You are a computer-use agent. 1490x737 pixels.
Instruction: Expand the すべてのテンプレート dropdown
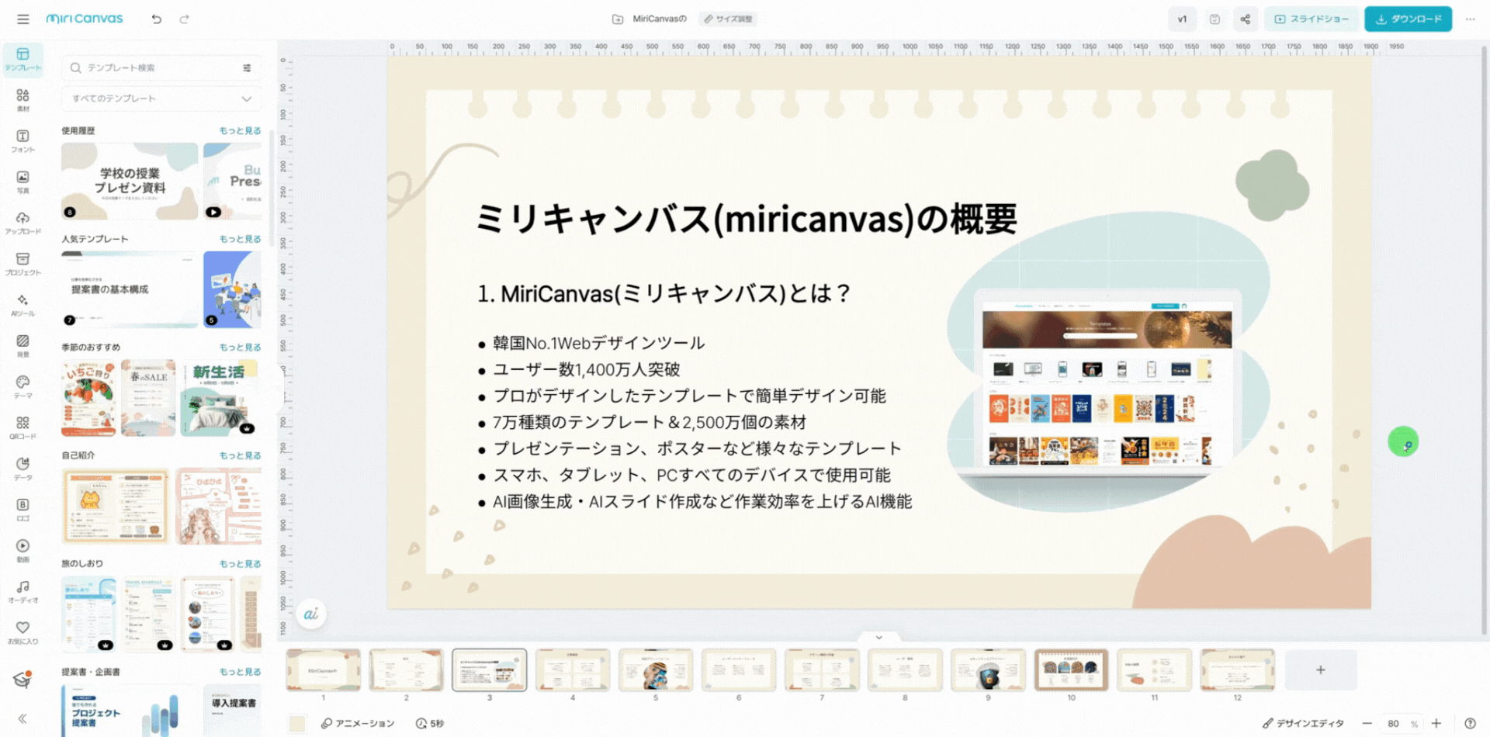[x=161, y=99]
